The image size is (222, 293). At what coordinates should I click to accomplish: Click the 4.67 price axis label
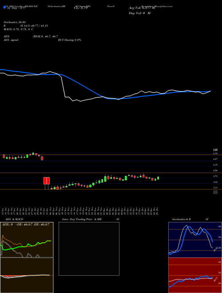215,159
